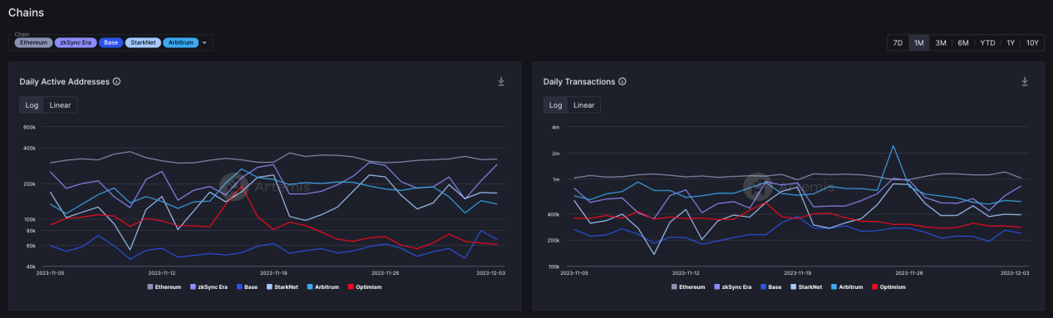Image resolution: width=1053 pixels, height=318 pixels.
Task: Click the Daily Transactions title
Action: click(x=579, y=81)
